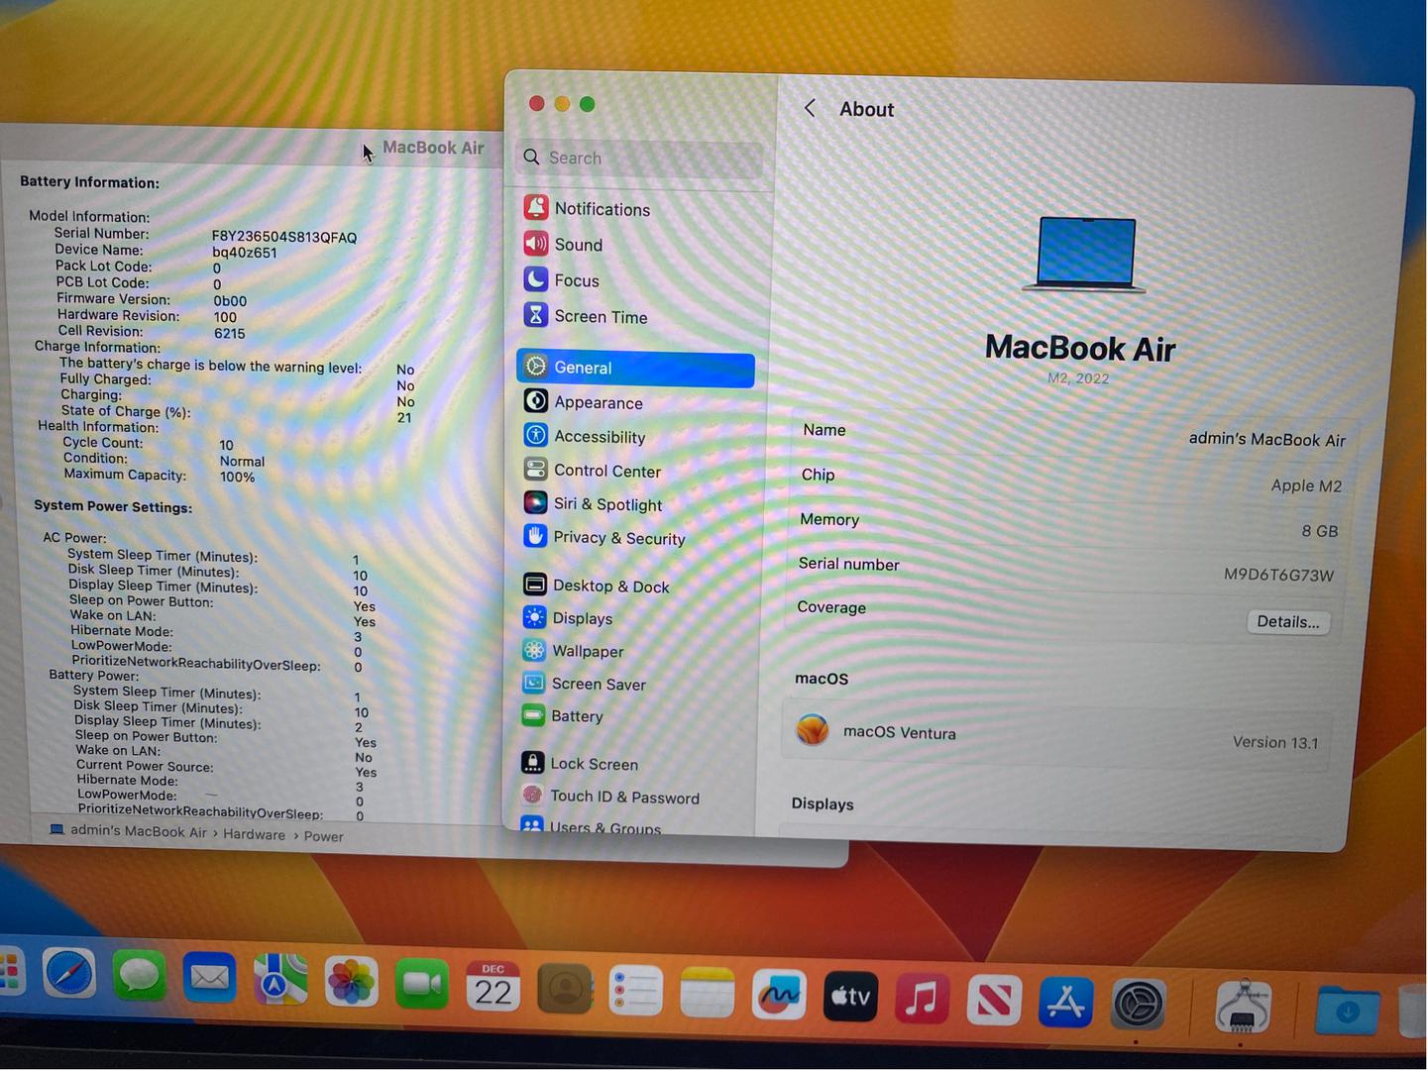Screen dimensions: 1427x1070
Task: Open Touch ID & Password settings
Action: (610, 796)
